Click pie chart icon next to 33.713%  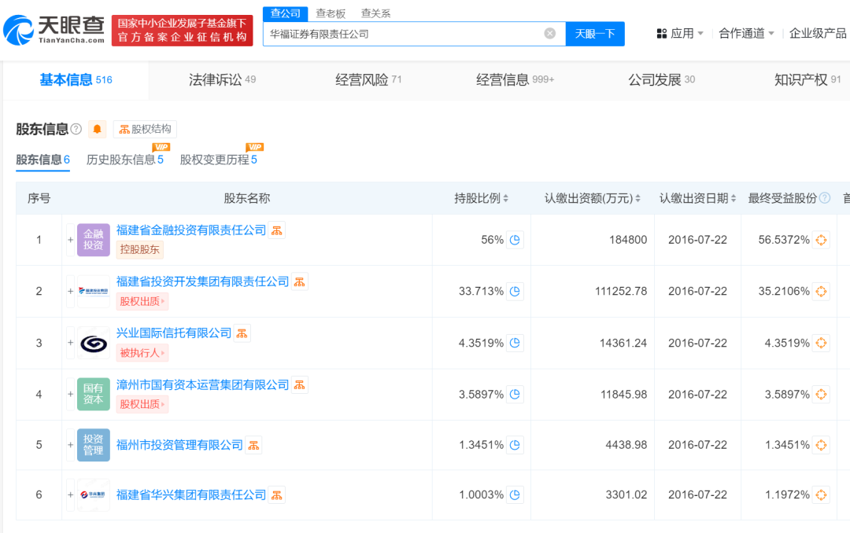[x=515, y=292]
